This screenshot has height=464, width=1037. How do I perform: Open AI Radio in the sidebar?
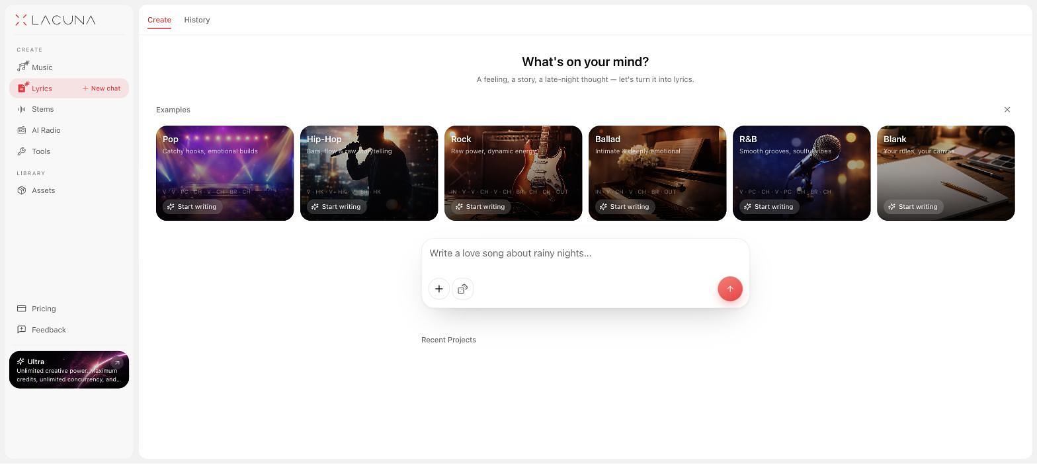69,130
